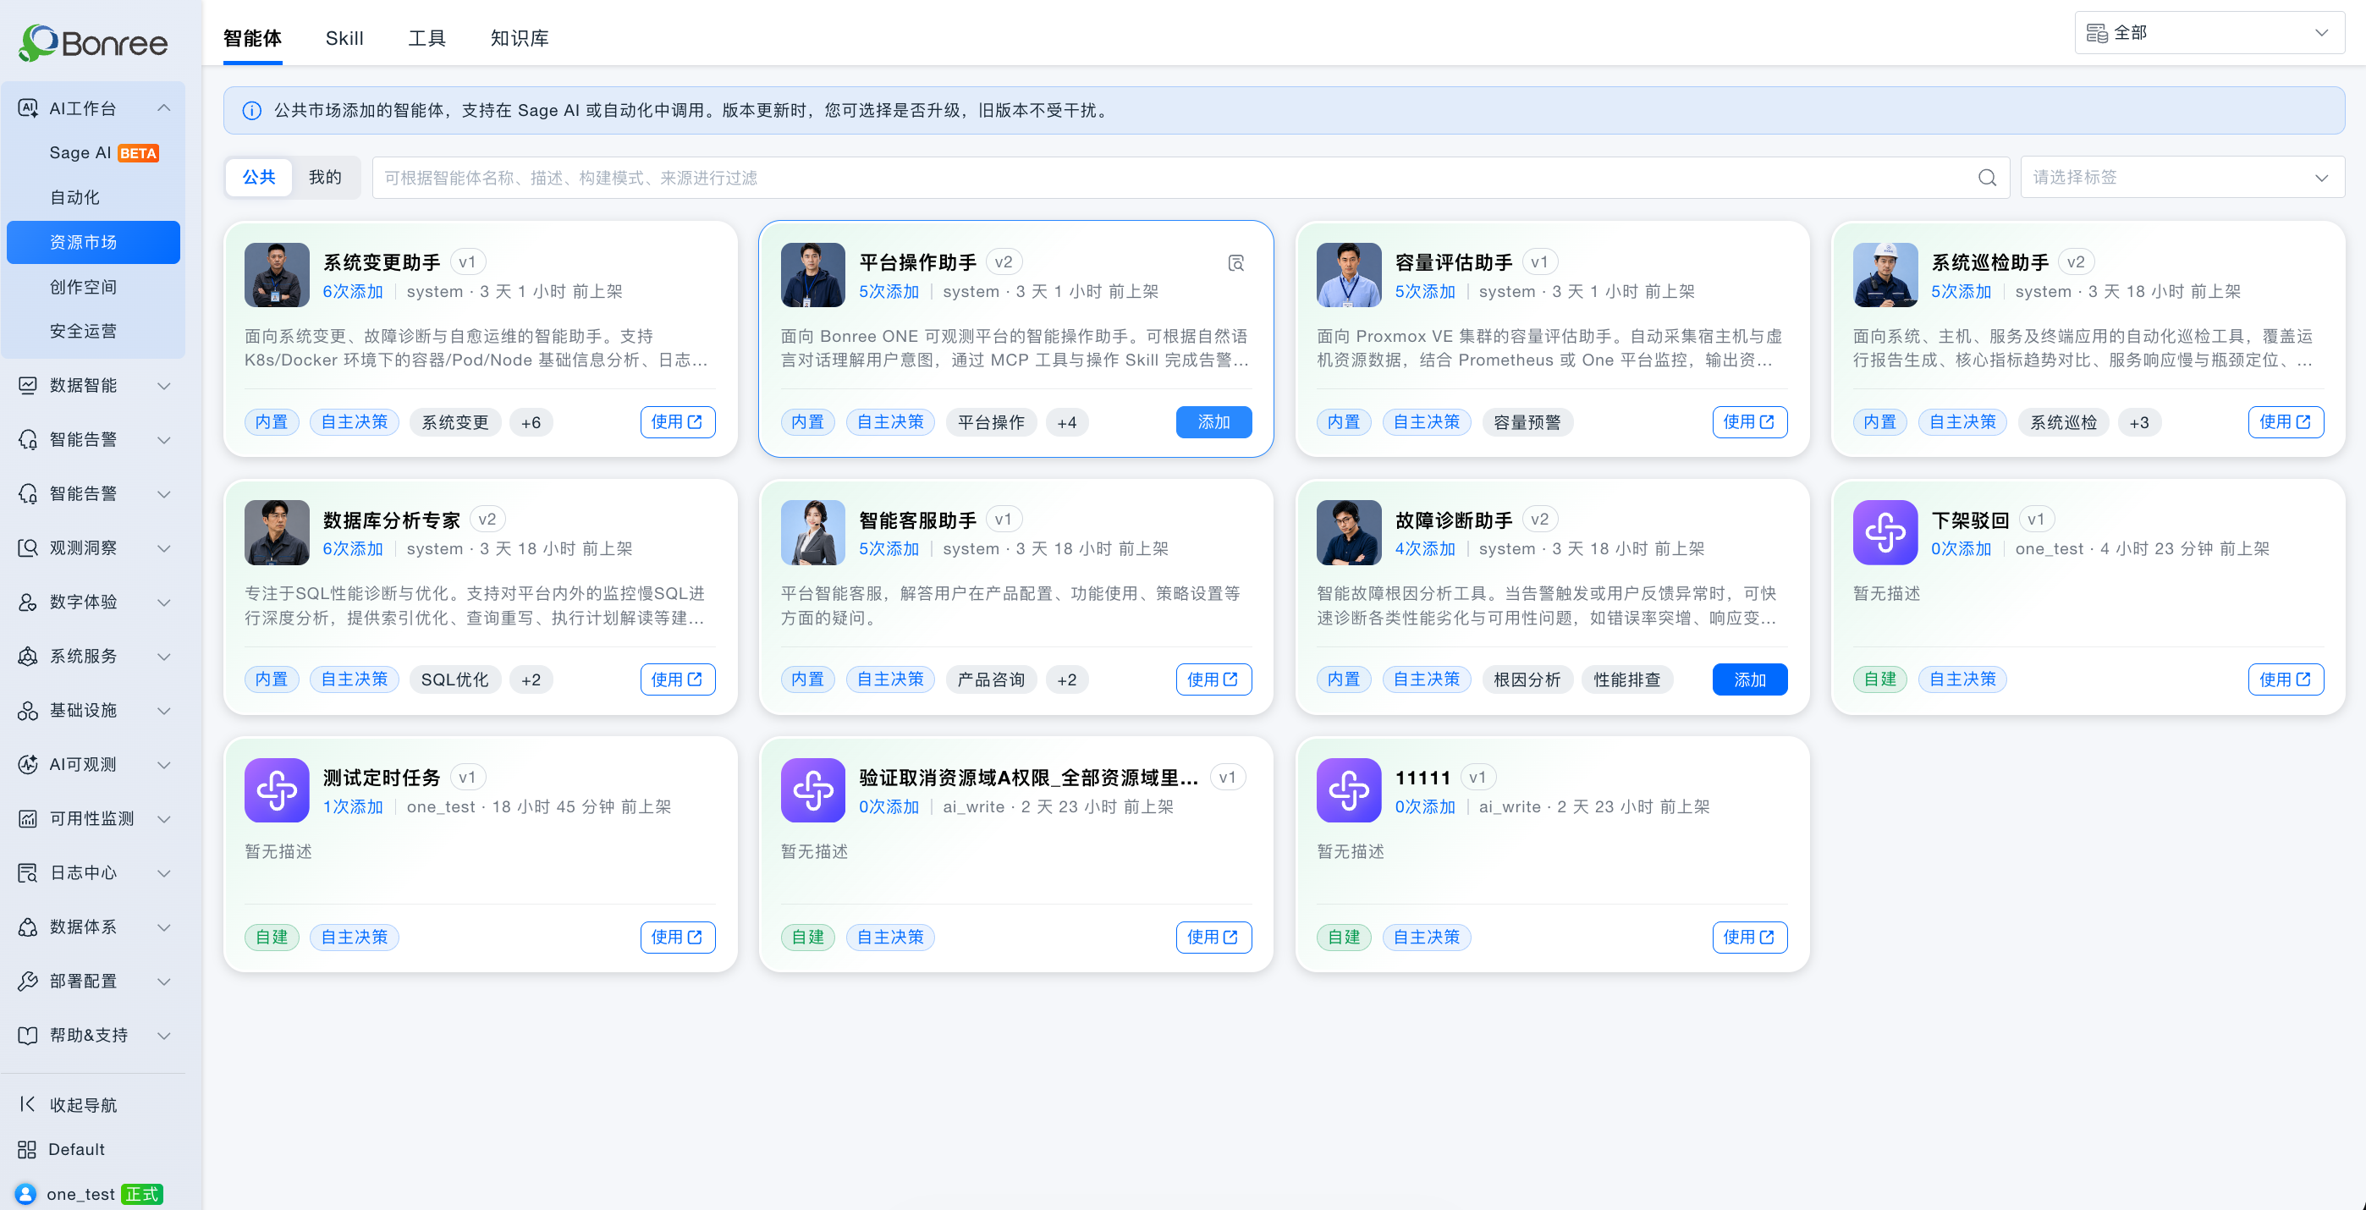
Task: Select 资源市场 in the sidebar
Action: click(x=93, y=242)
